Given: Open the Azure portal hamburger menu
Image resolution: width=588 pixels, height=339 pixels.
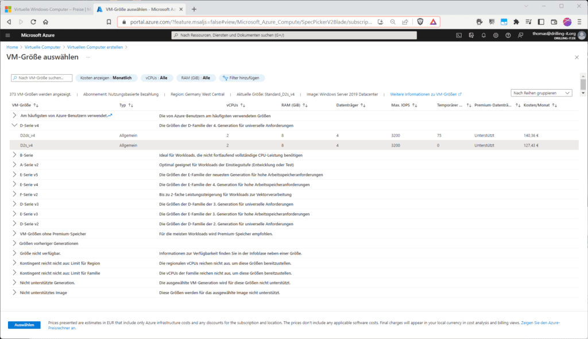Looking at the screenshot, I should click(x=8, y=35).
